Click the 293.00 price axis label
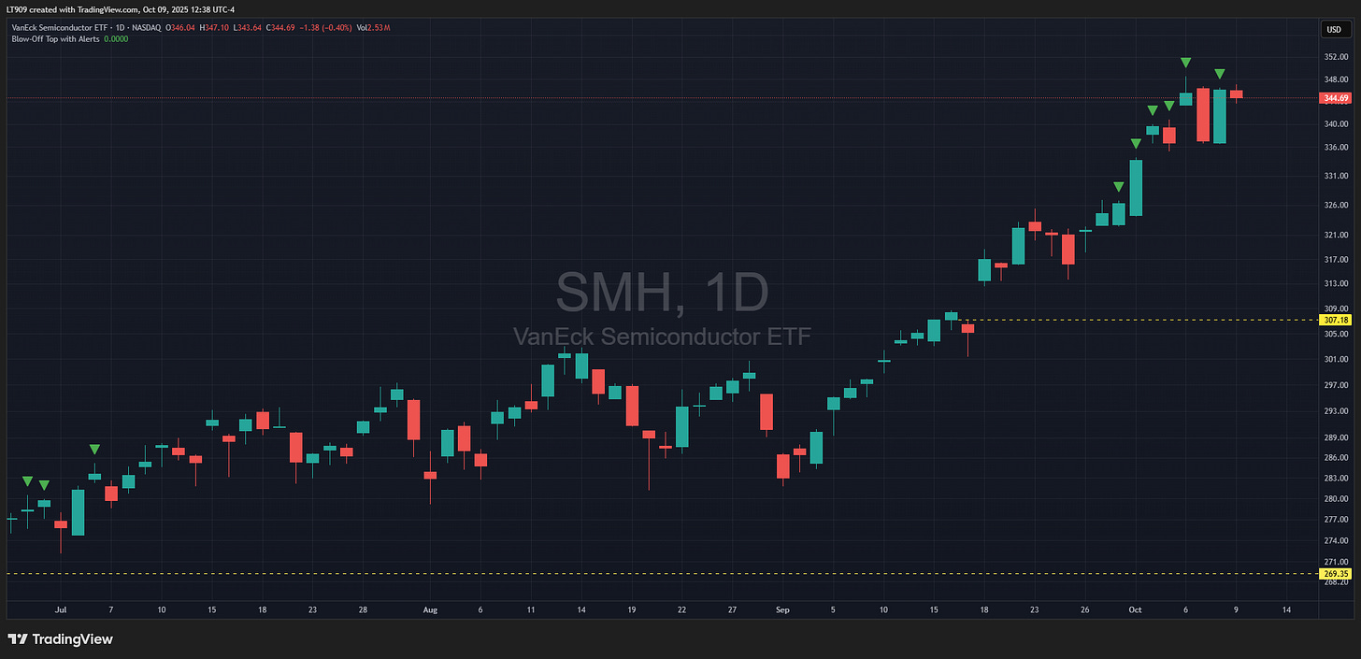 pyautogui.click(x=1335, y=411)
